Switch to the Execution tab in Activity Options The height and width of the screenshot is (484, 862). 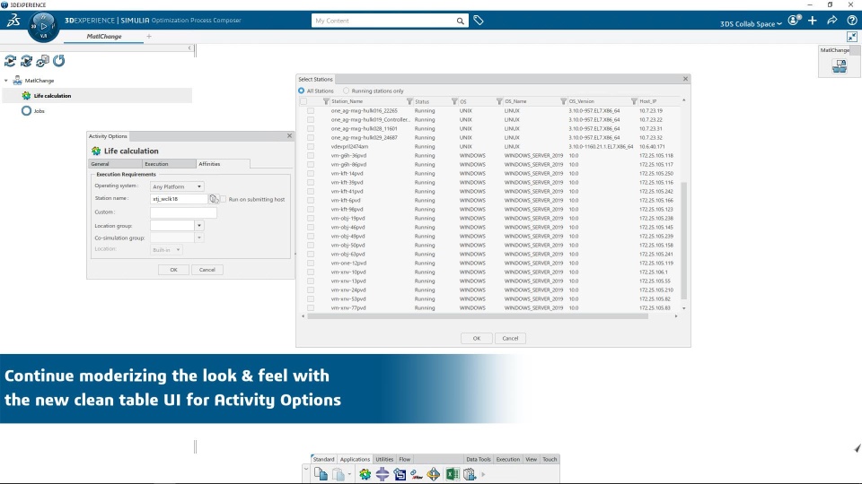(169, 163)
